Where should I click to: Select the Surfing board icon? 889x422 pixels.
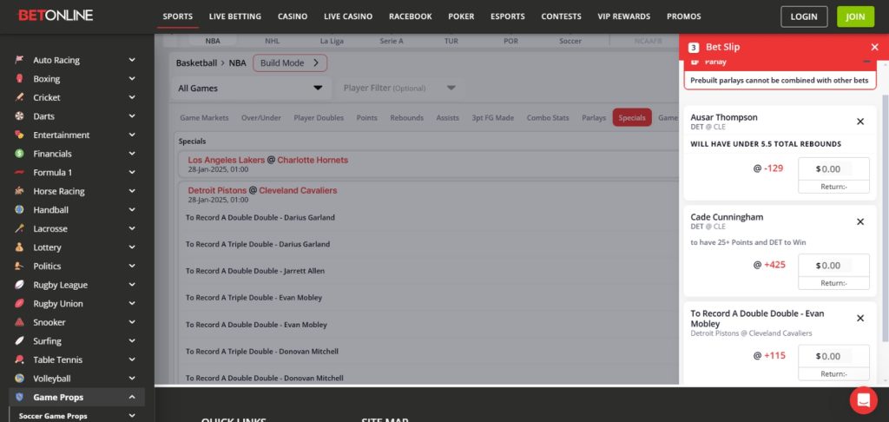tap(19, 340)
